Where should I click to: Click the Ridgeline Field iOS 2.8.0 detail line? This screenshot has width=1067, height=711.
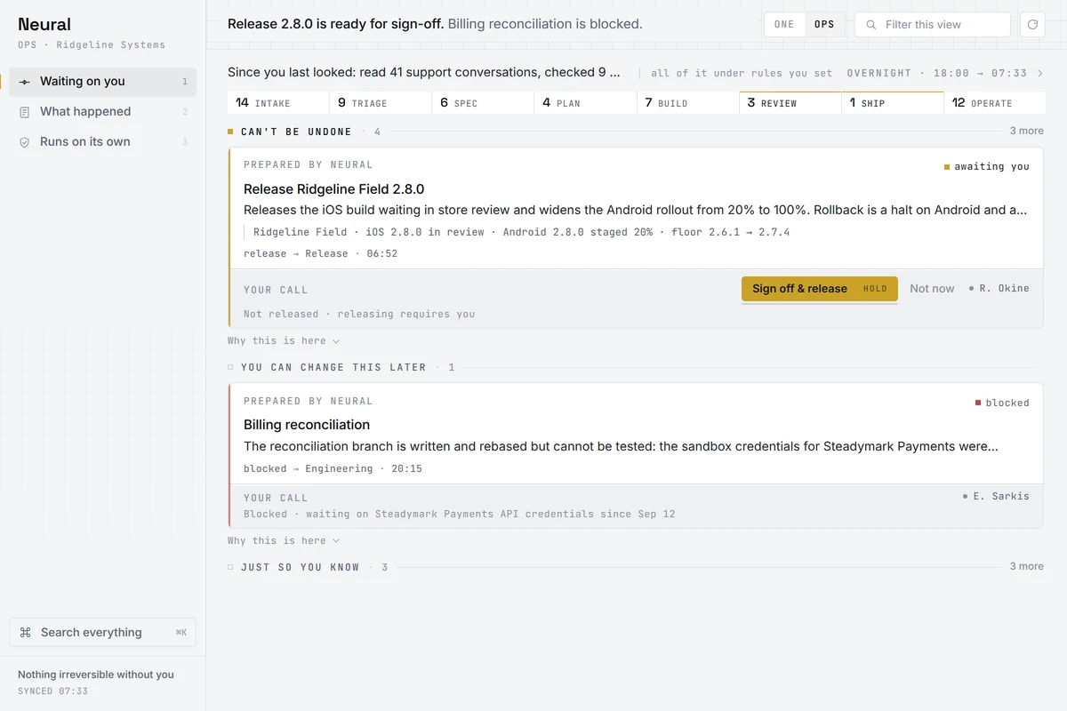(x=522, y=233)
